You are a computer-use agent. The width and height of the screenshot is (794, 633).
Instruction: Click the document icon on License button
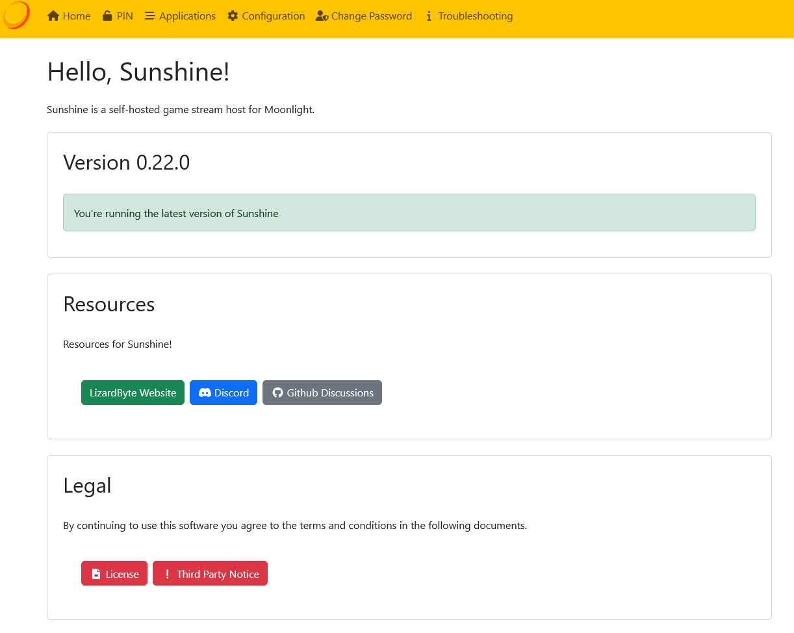coord(96,574)
